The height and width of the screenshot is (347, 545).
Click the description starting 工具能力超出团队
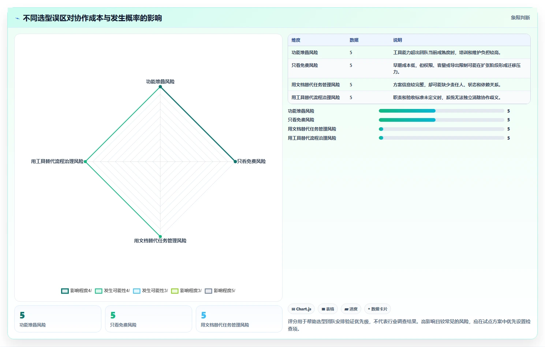click(447, 53)
